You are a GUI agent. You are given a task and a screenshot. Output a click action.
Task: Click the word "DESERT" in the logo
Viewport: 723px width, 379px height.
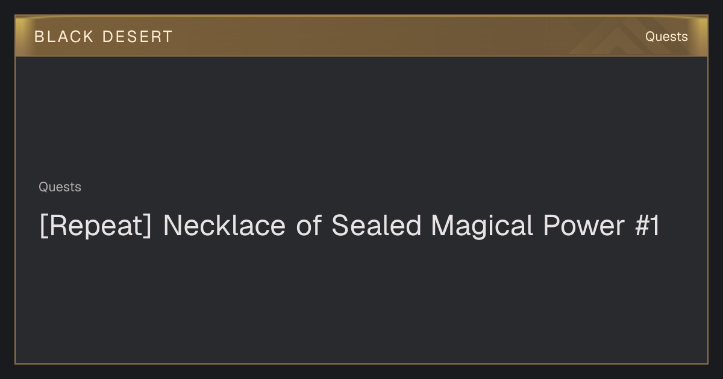coord(138,37)
